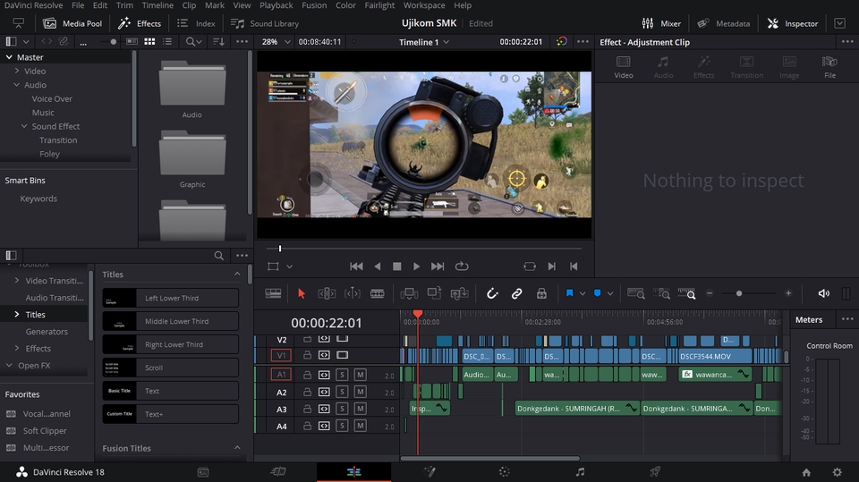Click the Overwrite Clip icon
This screenshot has height=482, width=859.
coord(435,293)
